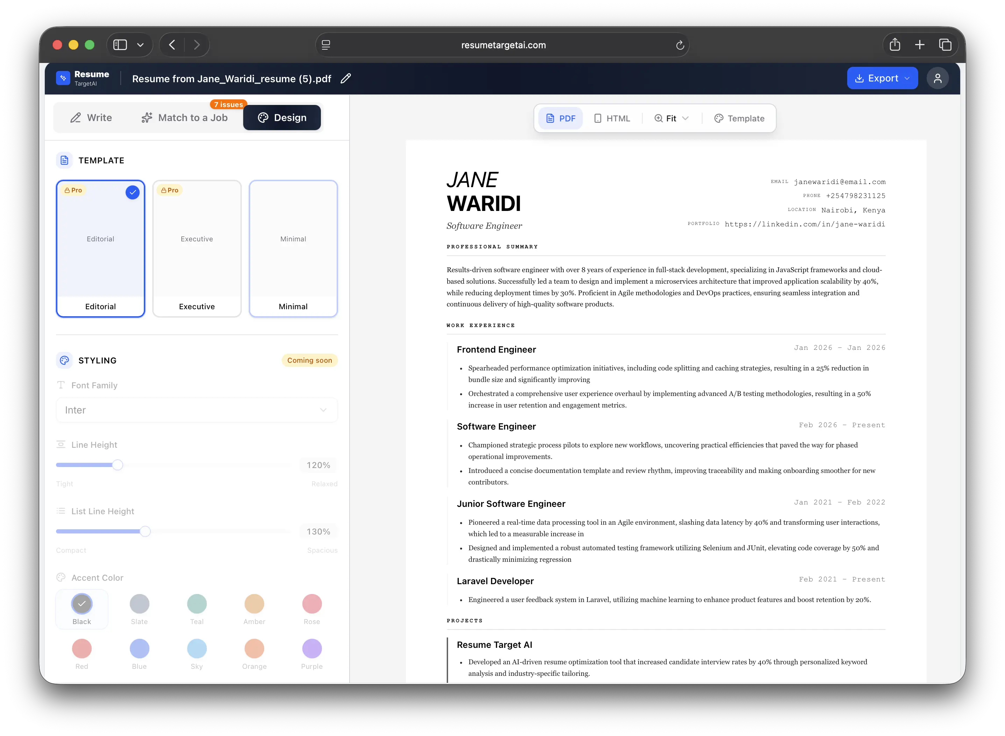
Task: Click the Executive template thumbnail
Action: (x=197, y=249)
